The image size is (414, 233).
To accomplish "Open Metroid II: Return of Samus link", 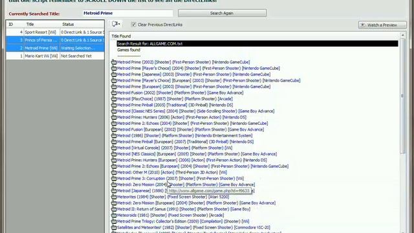I will [x=184, y=209].
